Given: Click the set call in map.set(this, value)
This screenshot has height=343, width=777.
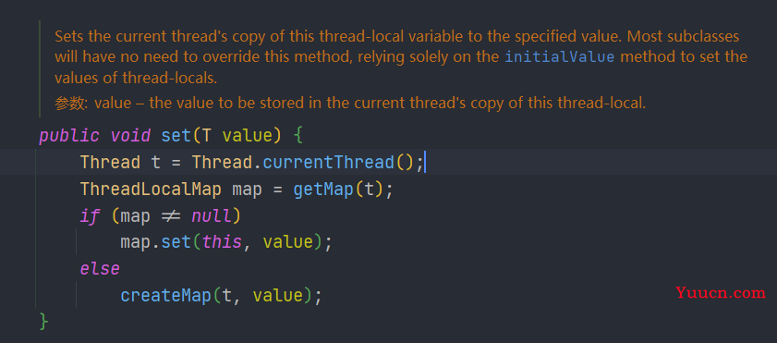Looking at the screenshot, I should click(x=176, y=242).
